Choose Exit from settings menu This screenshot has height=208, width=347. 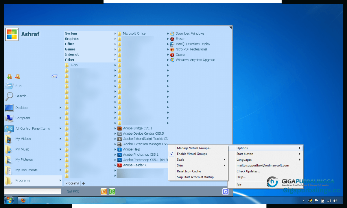coord(239,185)
